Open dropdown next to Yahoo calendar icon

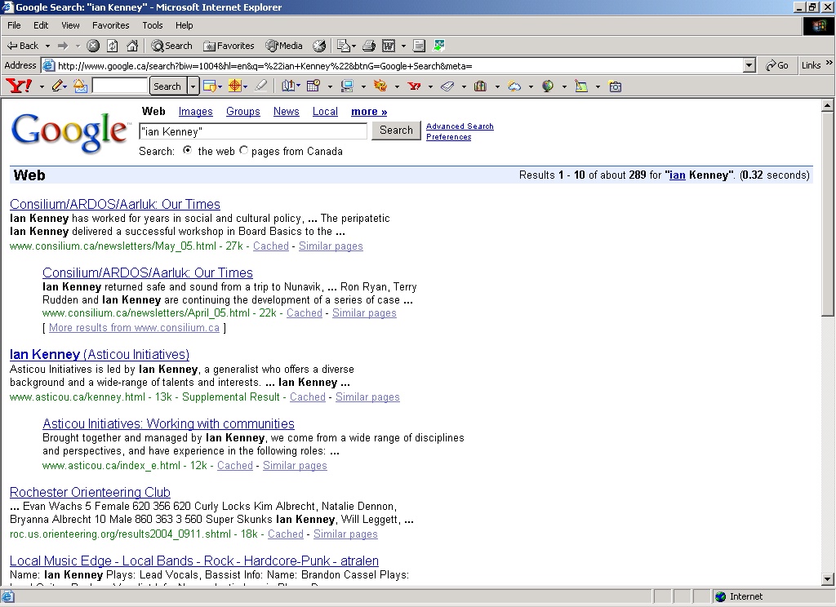(330, 86)
